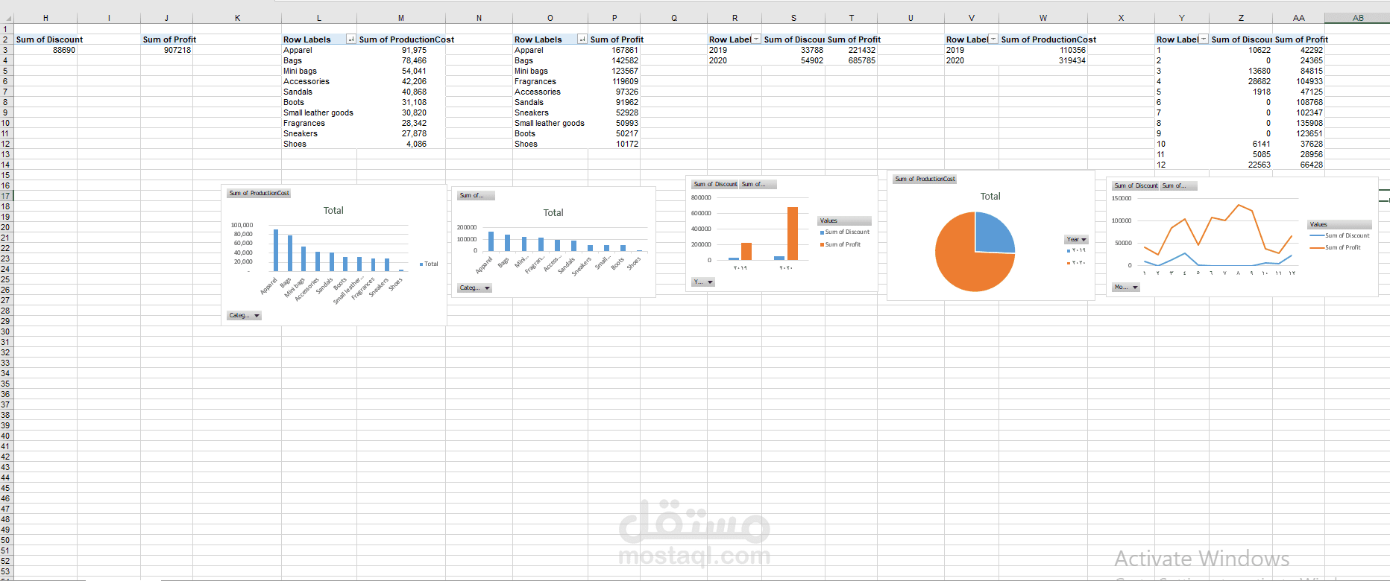
Task: Click Sum of Discount cell in column H
Action: (45, 39)
